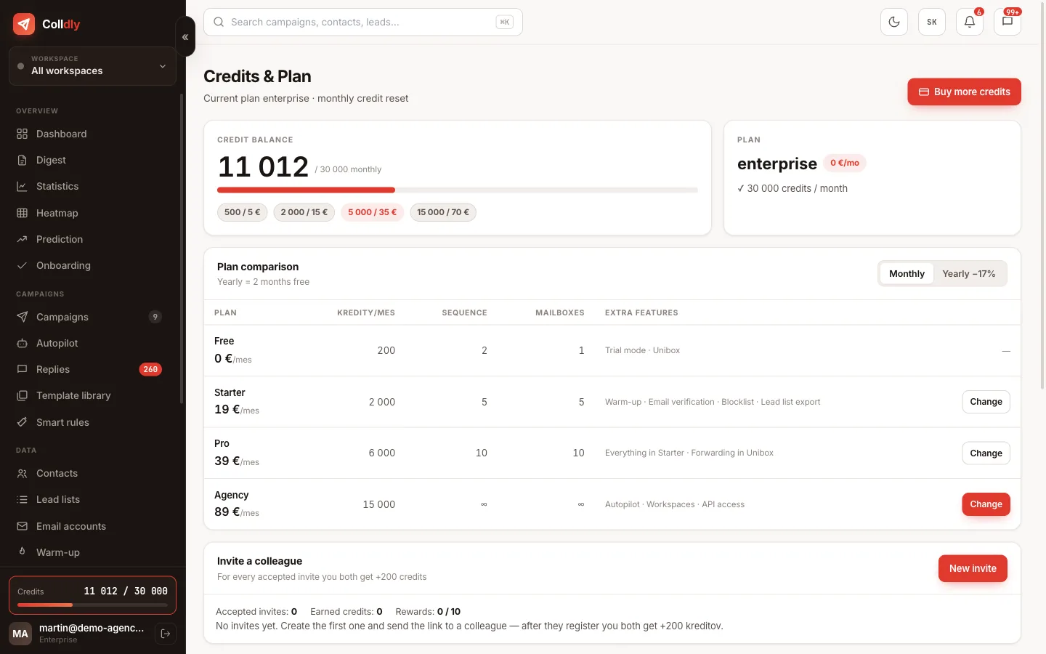Click the Campaigns paper-plane icon
Image resolution: width=1046 pixels, height=654 pixels.
point(23,317)
